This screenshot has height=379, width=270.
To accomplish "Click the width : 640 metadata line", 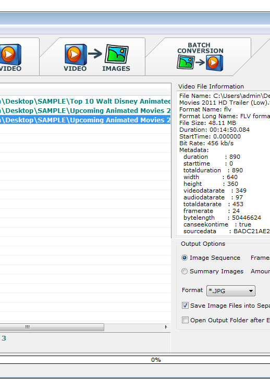I will pyautogui.click(x=211, y=177).
